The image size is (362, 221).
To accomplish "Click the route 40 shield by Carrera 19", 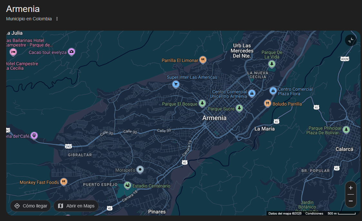I will pyautogui.click(x=185, y=163).
